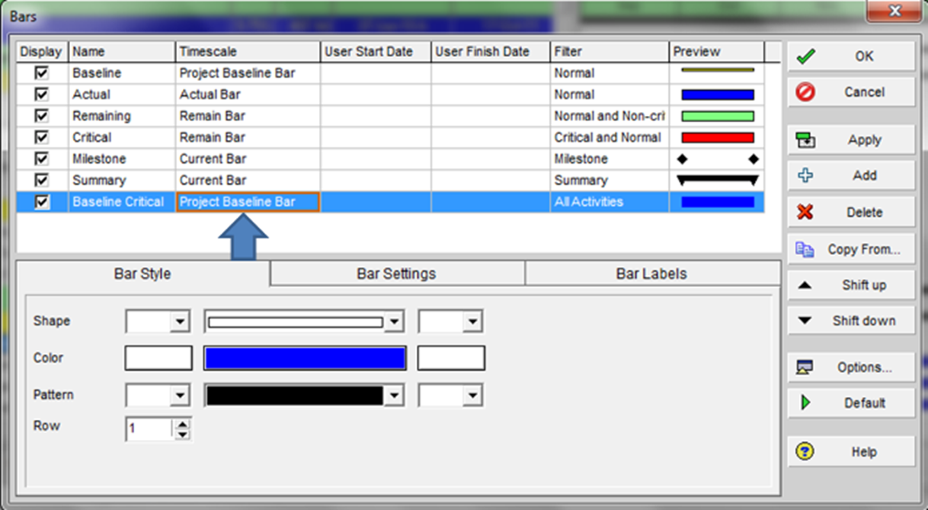Open the left Pattern dropdown
This screenshot has width=928, height=510.
click(180, 395)
